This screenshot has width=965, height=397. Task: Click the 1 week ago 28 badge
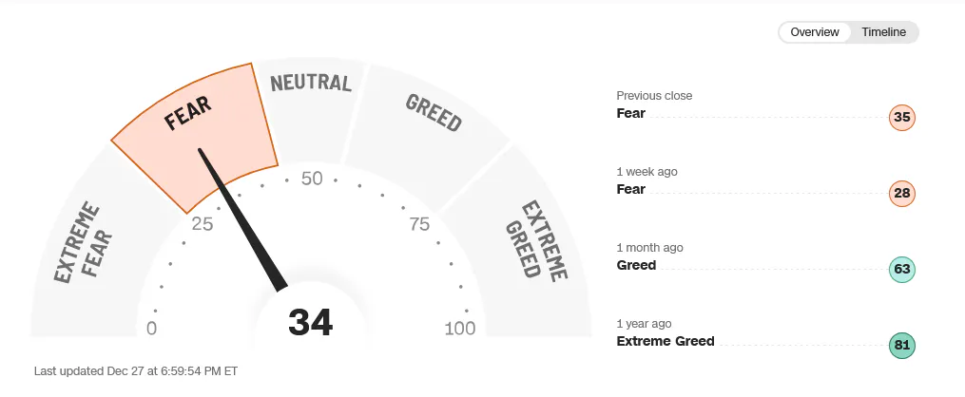pyautogui.click(x=902, y=194)
